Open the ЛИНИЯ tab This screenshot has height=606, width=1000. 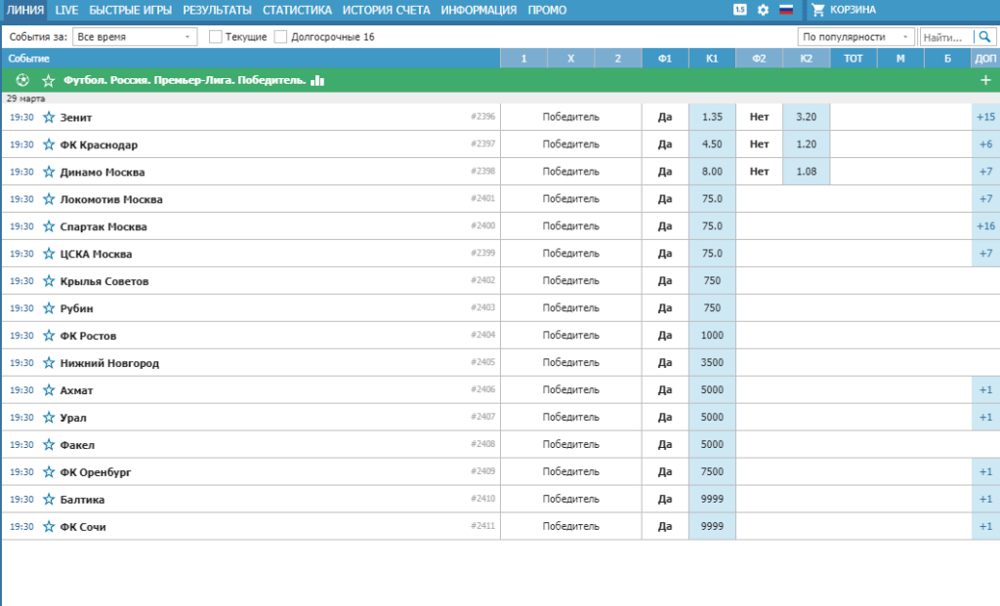(25, 10)
